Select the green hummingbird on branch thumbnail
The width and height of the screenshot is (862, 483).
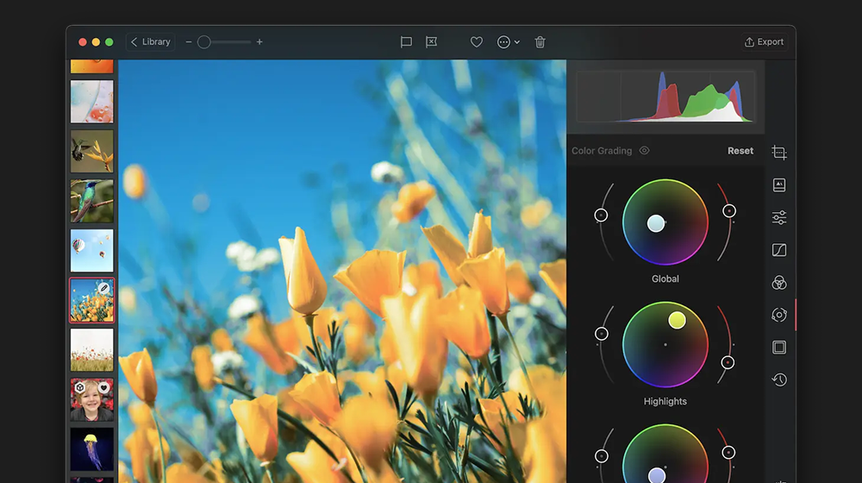point(92,201)
